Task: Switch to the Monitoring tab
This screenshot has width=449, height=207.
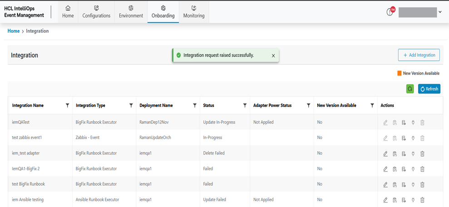Action: (x=194, y=12)
